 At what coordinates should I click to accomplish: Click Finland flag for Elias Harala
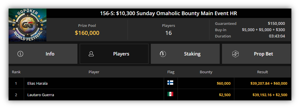170,83
